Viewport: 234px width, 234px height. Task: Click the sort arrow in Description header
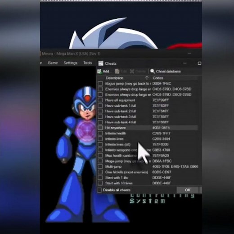click(147, 78)
